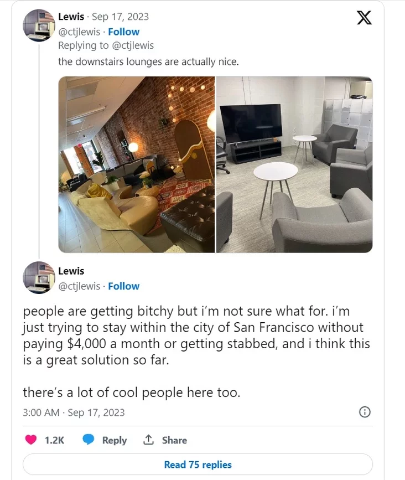This screenshot has width=405, height=480.
Task: Open the top @ctjlewis handle link
Action: [79, 32]
